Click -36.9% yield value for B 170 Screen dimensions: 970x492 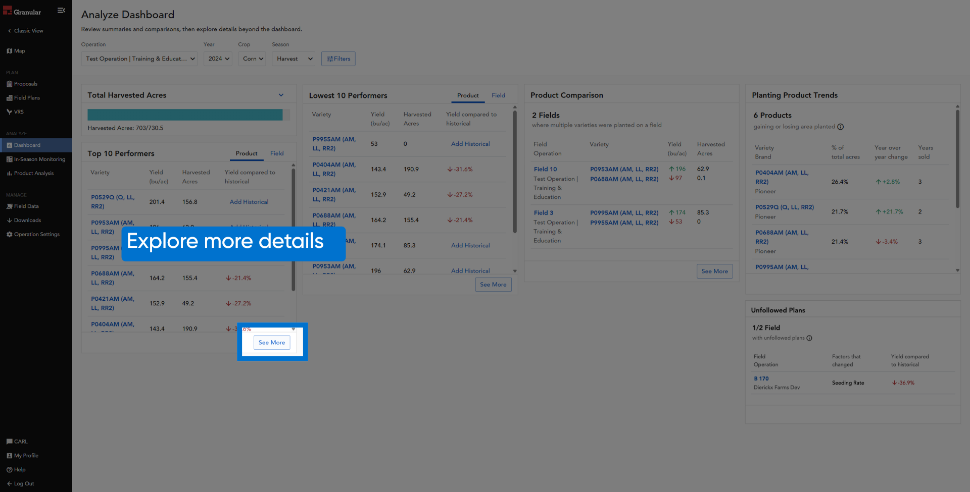[x=903, y=383]
